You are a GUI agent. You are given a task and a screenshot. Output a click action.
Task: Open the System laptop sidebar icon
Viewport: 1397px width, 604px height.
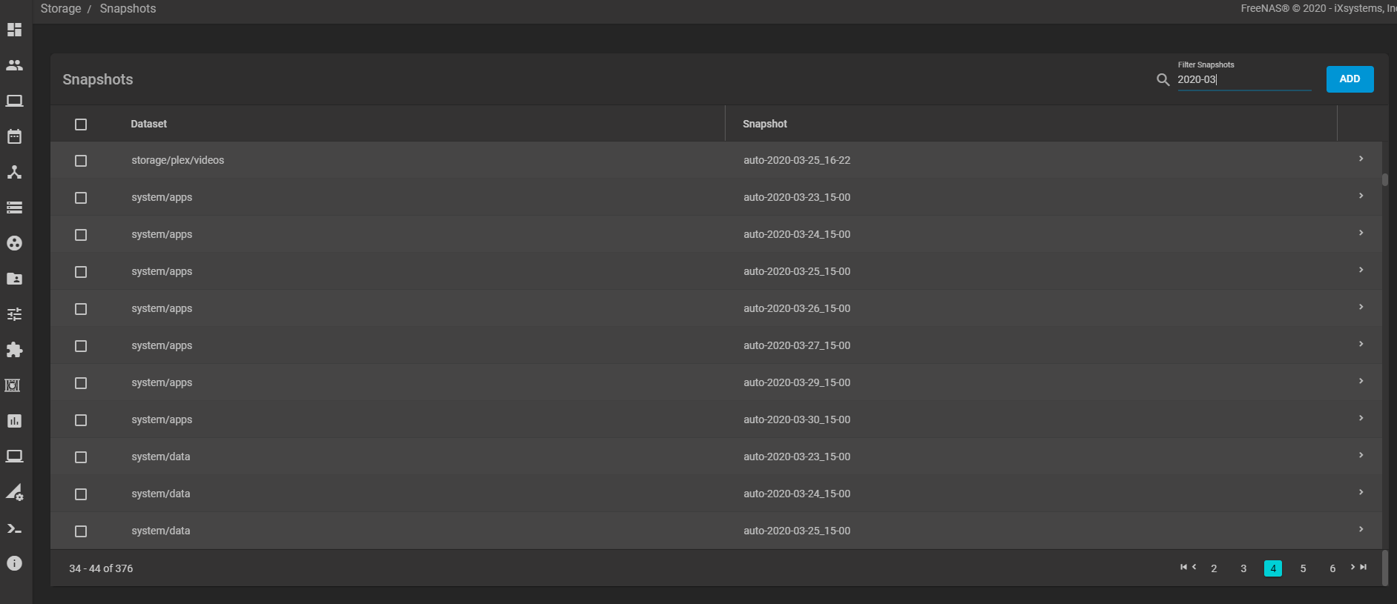click(x=14, y=101)
